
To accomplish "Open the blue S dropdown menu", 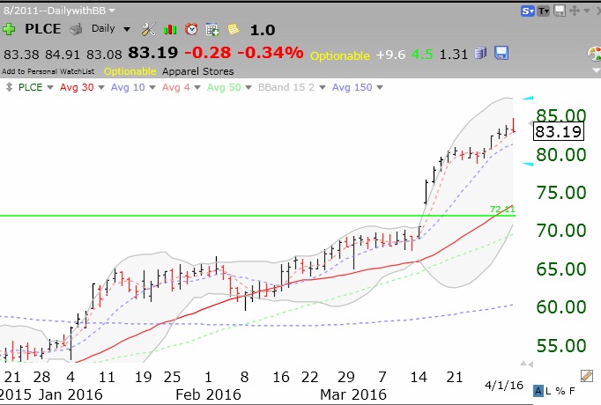I will (x=528, y=11).
